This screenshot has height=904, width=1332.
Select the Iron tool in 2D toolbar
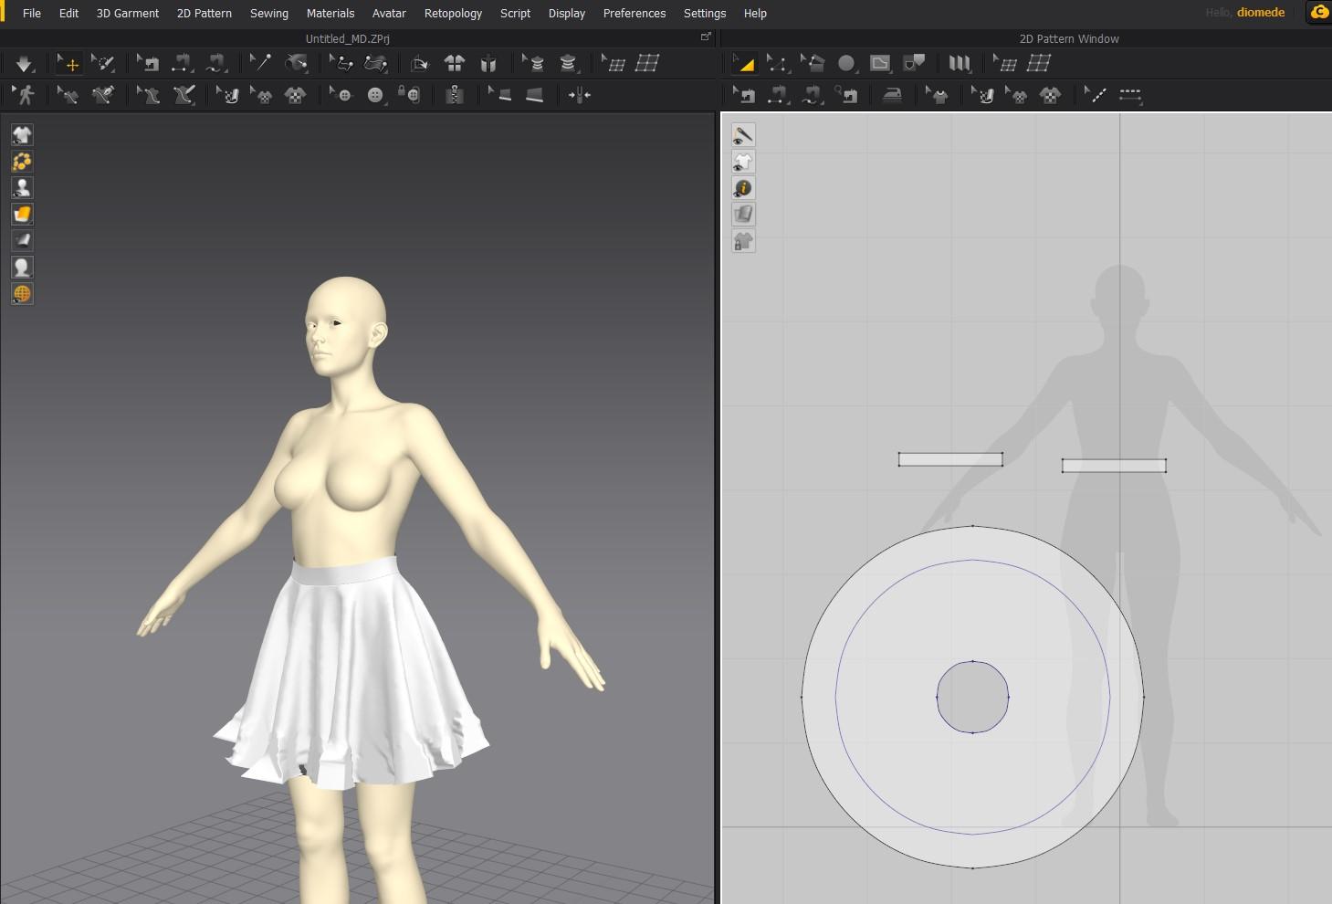click(x=892, y=95)
